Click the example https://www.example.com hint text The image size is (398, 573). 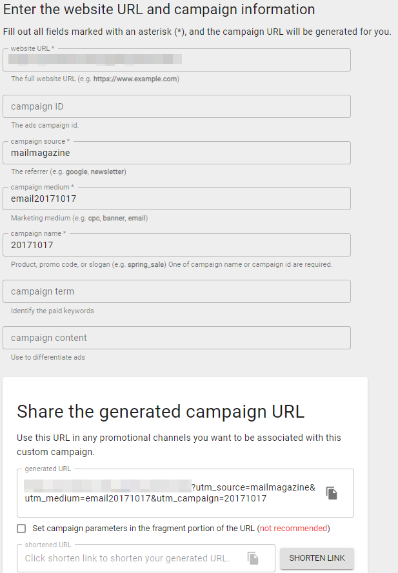point(135,79)
